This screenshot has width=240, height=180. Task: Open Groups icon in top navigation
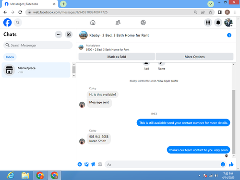[143, 23]
